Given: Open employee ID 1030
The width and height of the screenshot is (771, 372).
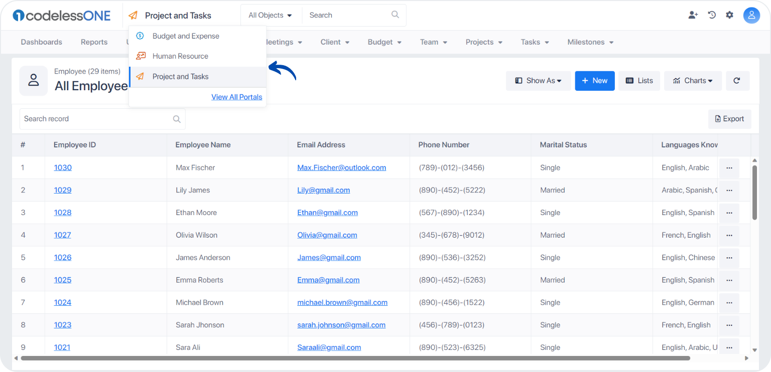Looking at the screenshot, I should pos(63,167).
